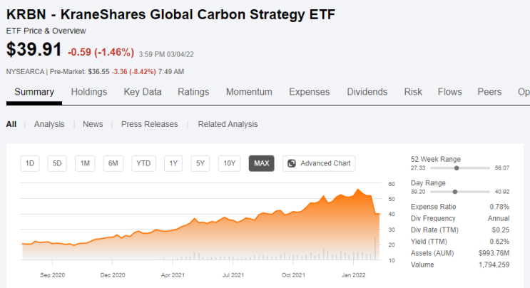The height and width of the screenshot is (288, 530).
Task: Open the Advanced Chart expand icon
Action: click(x=291, y=163)
